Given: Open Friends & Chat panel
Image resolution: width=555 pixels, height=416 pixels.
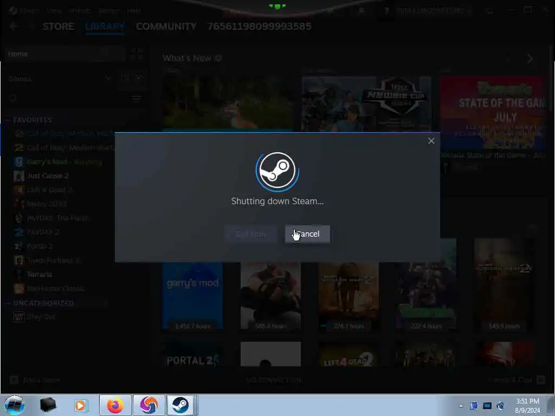Looking at the screenshot, I should 516,380.
